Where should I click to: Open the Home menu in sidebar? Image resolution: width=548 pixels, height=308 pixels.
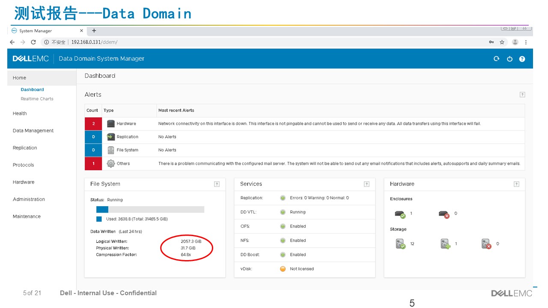[x=42, y=78]
